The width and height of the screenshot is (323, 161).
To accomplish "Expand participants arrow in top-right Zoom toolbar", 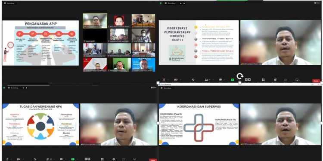I will tap(213, 80).
